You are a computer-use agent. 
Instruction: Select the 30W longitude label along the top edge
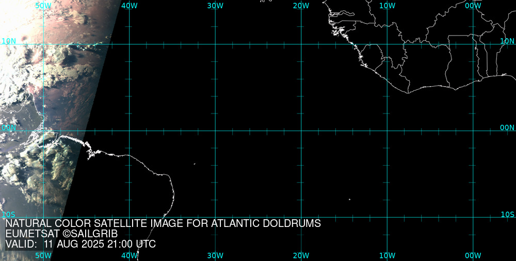215,6
